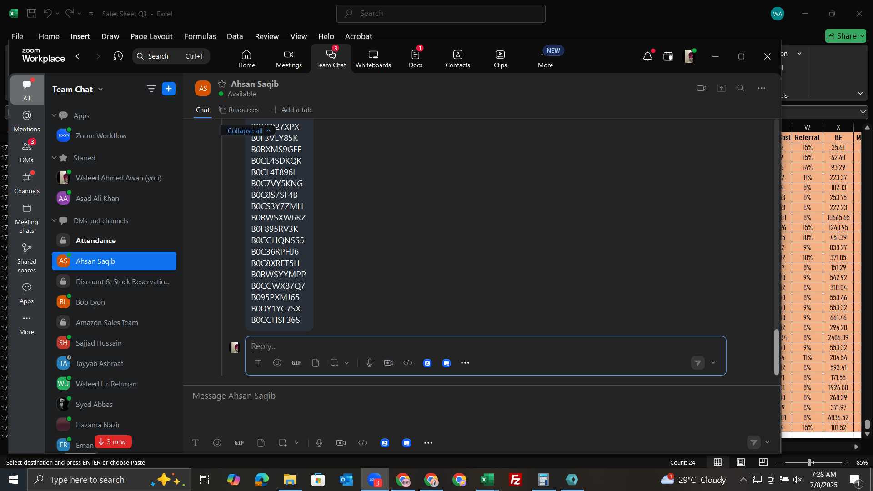Open the Attendance channel
This screenshot has width=873, height=491.
(114, 240)
